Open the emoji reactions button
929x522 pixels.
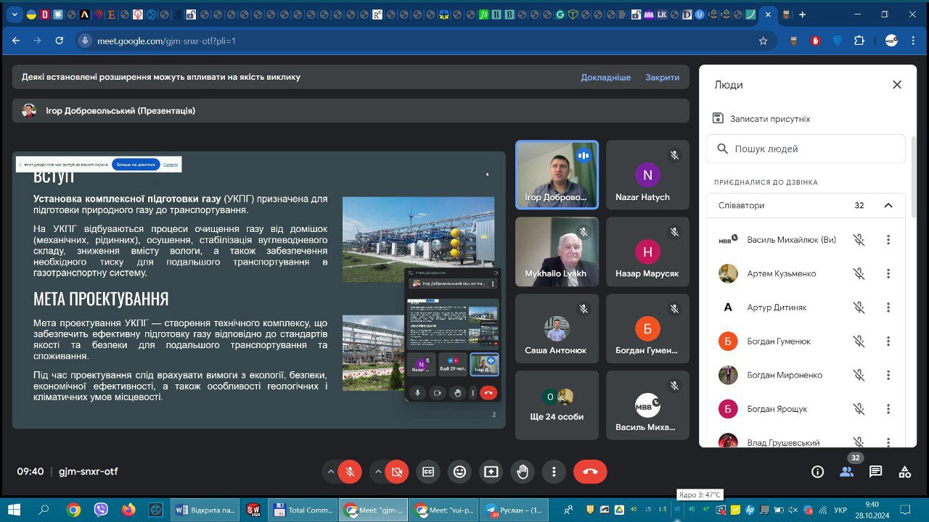[x=459, y=472]
